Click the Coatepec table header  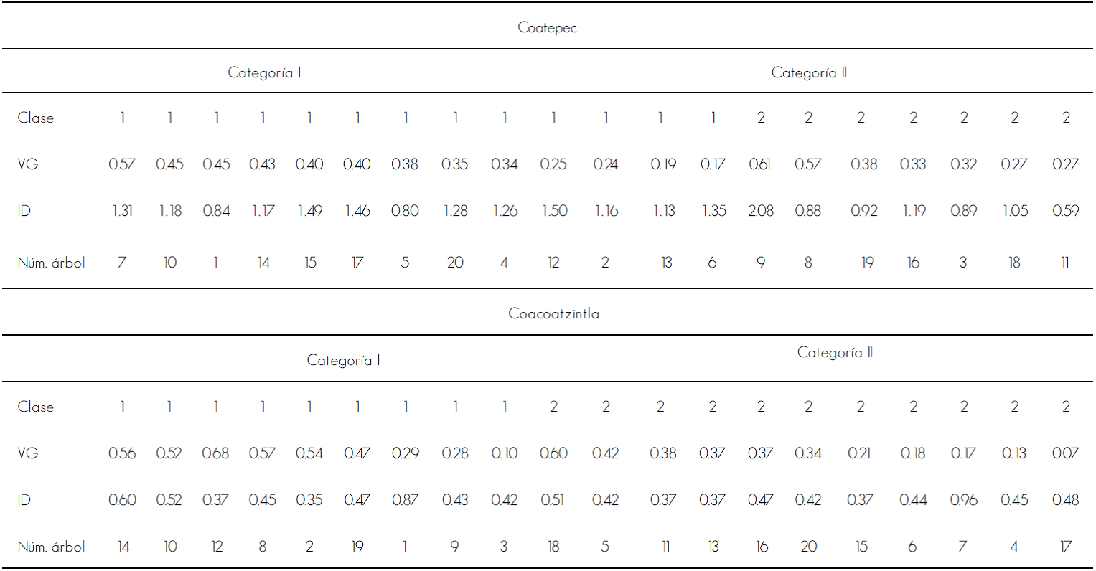(x=547, y=28)
